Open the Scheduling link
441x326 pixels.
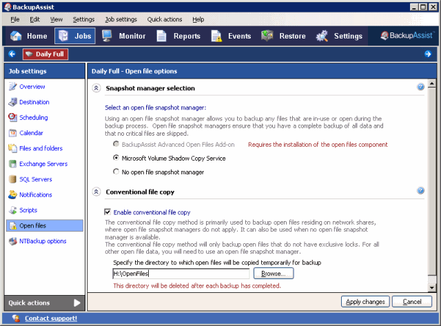point(34,118)
